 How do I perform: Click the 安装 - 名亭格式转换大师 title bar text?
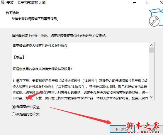(x=26, y=3)
